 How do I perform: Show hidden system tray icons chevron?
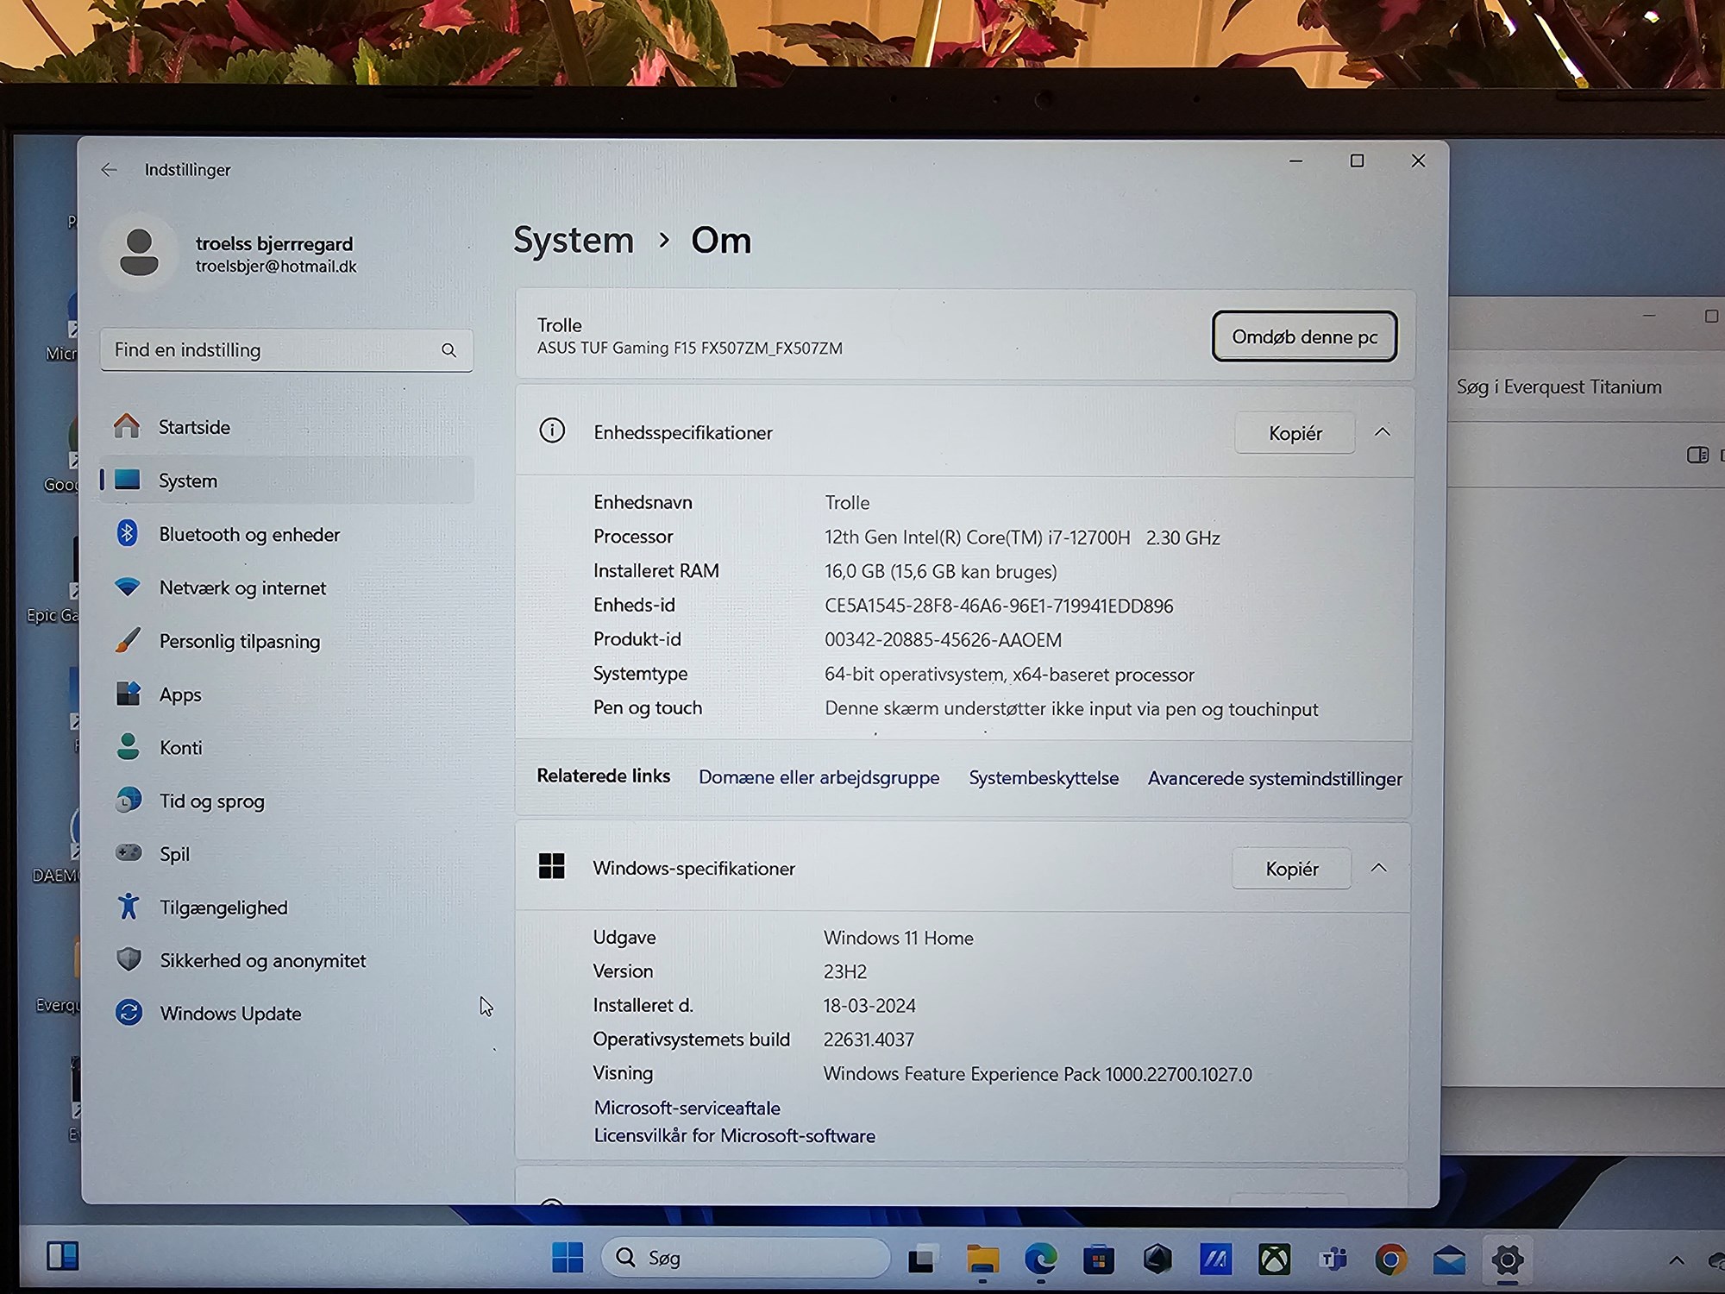pos(1676,1260)
